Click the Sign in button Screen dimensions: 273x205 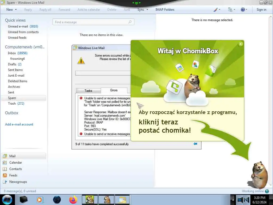[261, 10]
